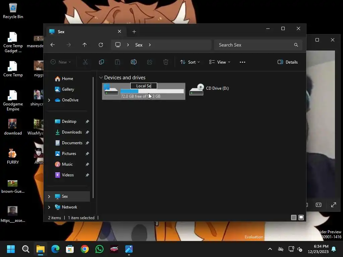The image size is (343, 257).
Task: Select brown-Gue... image on desktop
Action: pos(13,186)
